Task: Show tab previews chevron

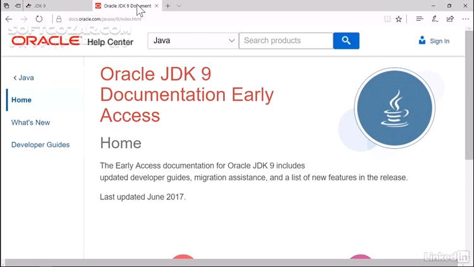Action: tap(179, 6)
